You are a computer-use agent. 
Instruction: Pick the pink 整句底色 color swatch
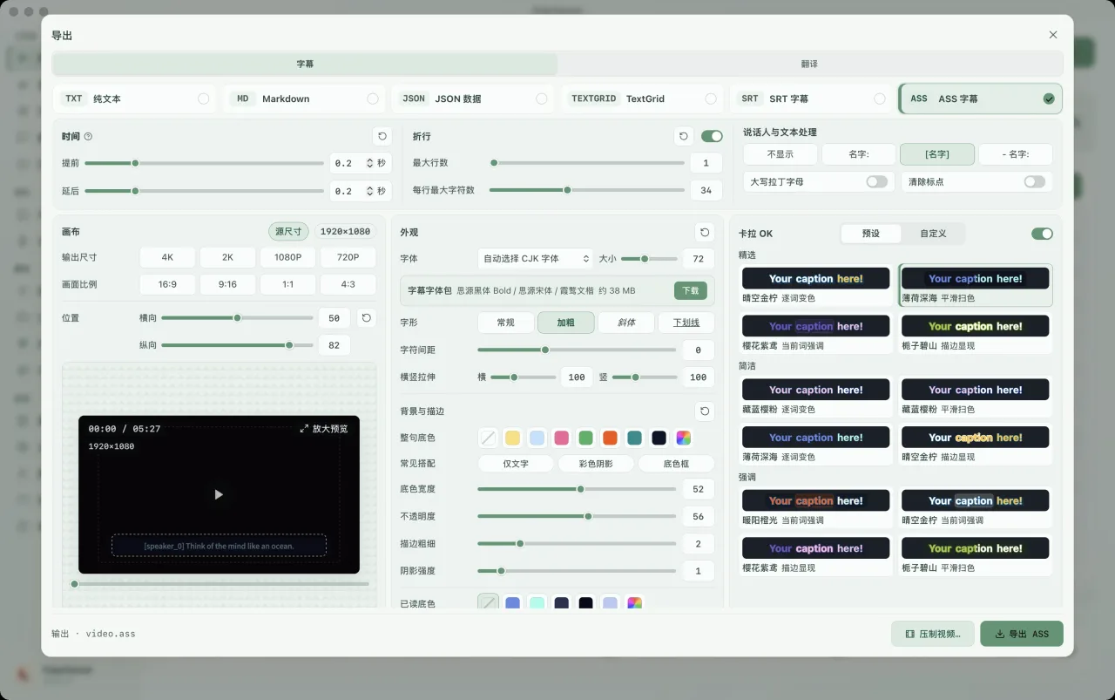click(x=562, y=438)
